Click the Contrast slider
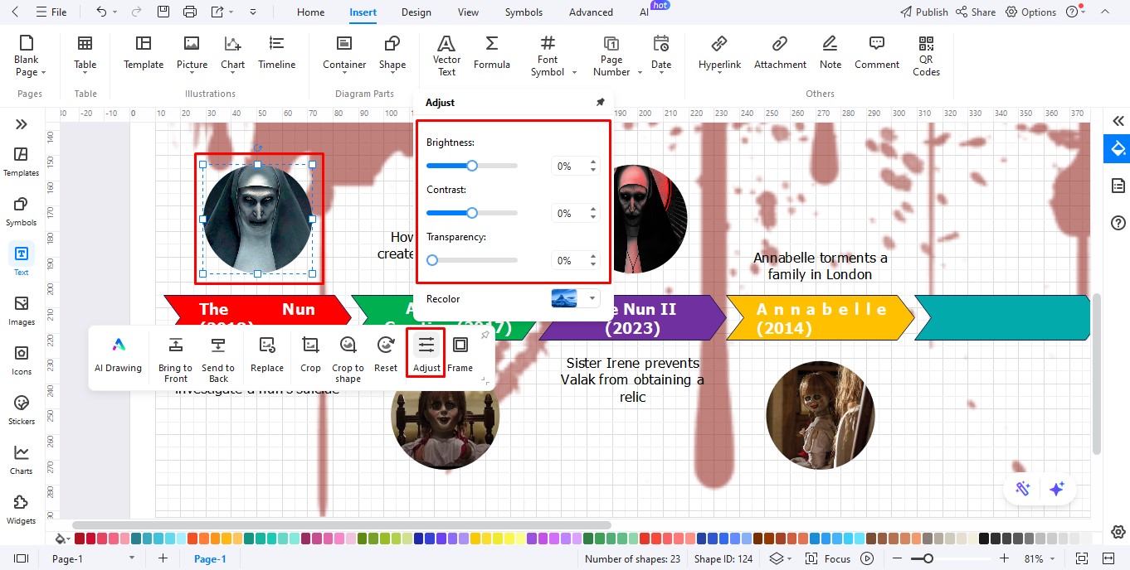 tap(471, 213)
